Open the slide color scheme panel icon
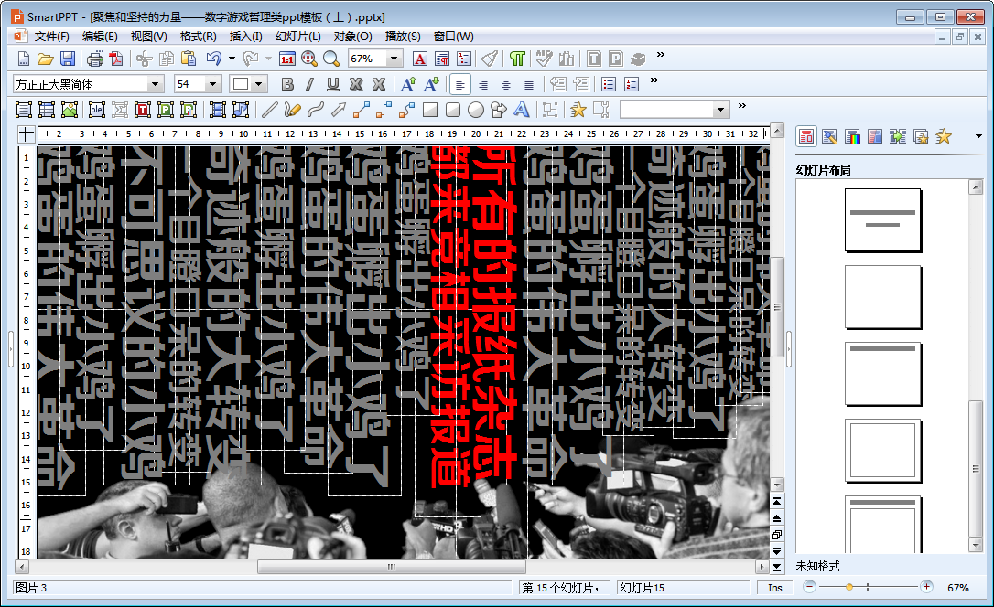 (852, 137)
